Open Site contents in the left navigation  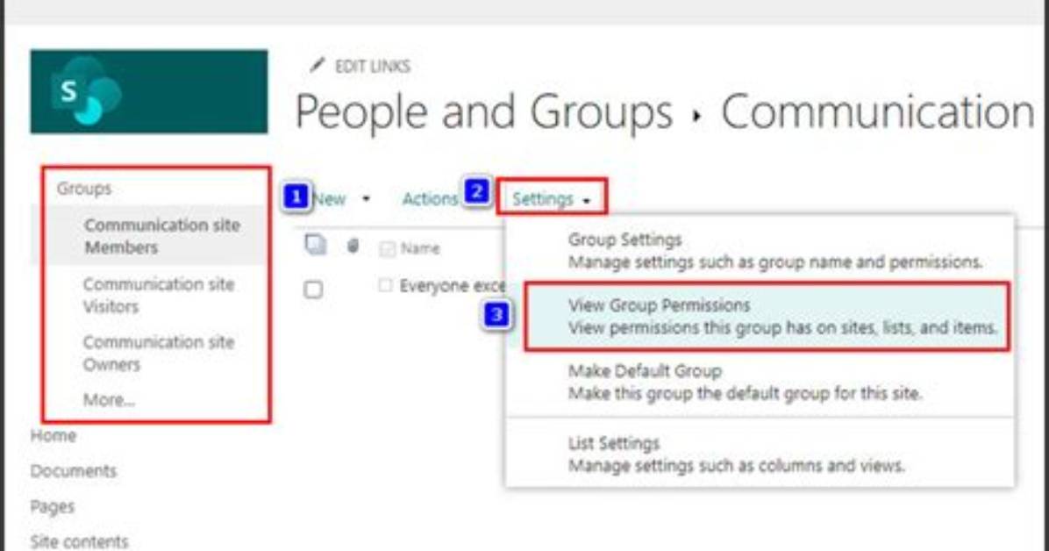[x=79, y=541]
